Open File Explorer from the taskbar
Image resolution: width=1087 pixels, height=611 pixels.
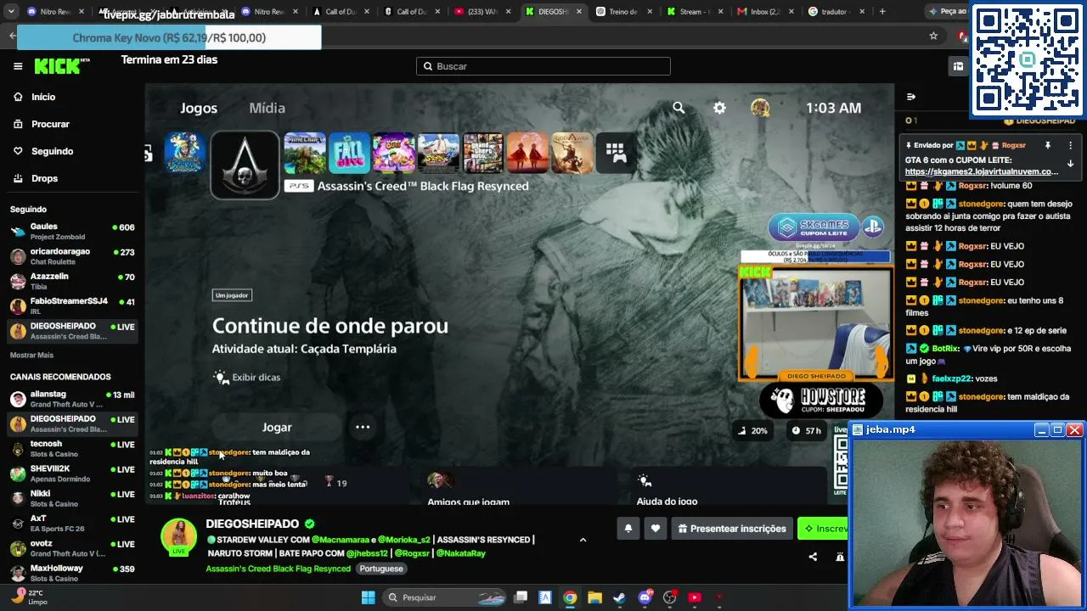pos(594,597)
